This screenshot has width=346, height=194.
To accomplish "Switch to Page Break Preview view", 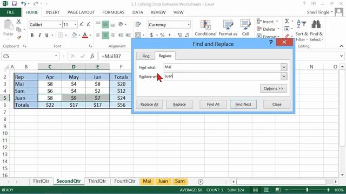I will click(x=278, y=190).
